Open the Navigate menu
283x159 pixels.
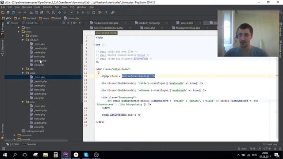point(27,7)
